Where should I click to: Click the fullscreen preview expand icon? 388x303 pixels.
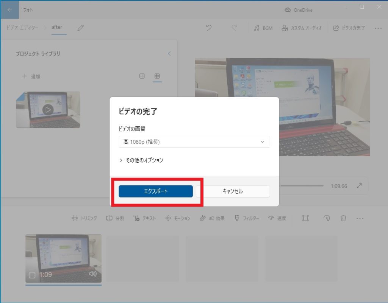pos(359,186)
